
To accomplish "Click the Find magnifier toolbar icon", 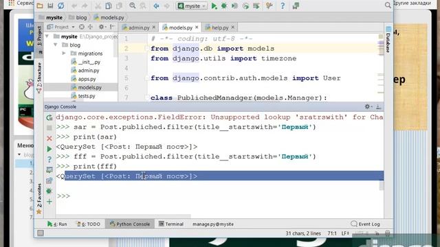I will pyautogui.click(x=133, y=5).
